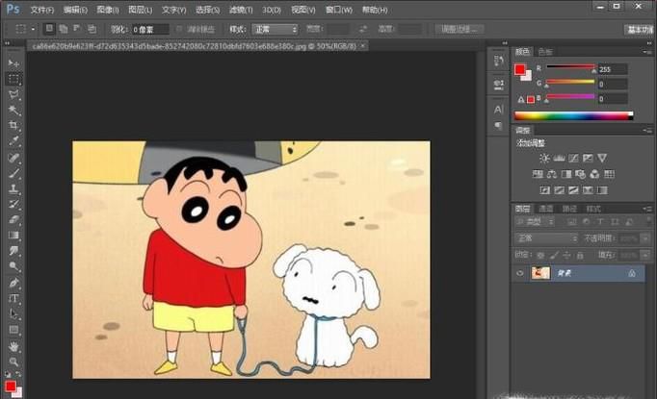The width and height of the screenshot is (657, 399).
Task: Select the Lasso tool
Action: 13,94
